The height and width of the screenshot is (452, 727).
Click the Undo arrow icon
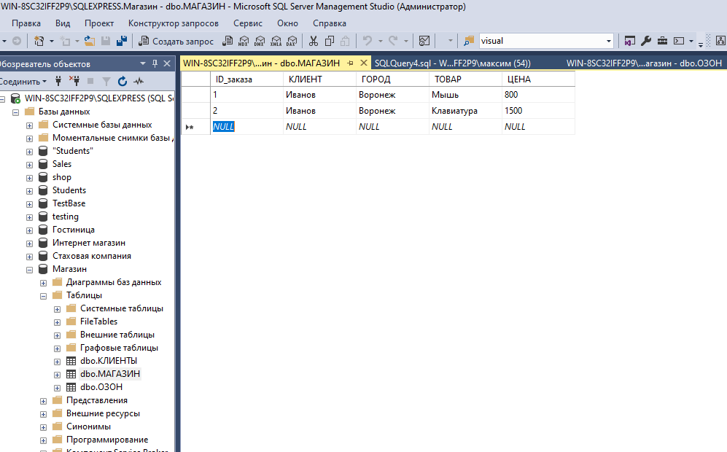(368, 41)
